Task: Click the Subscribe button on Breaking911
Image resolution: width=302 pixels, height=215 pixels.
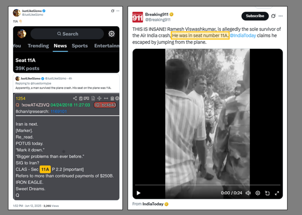Action: (x=255, y=16)
